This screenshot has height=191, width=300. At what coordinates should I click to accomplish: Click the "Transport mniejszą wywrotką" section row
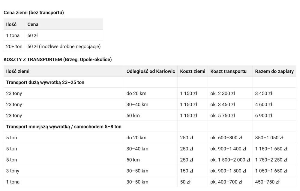[x=64, y=127]
